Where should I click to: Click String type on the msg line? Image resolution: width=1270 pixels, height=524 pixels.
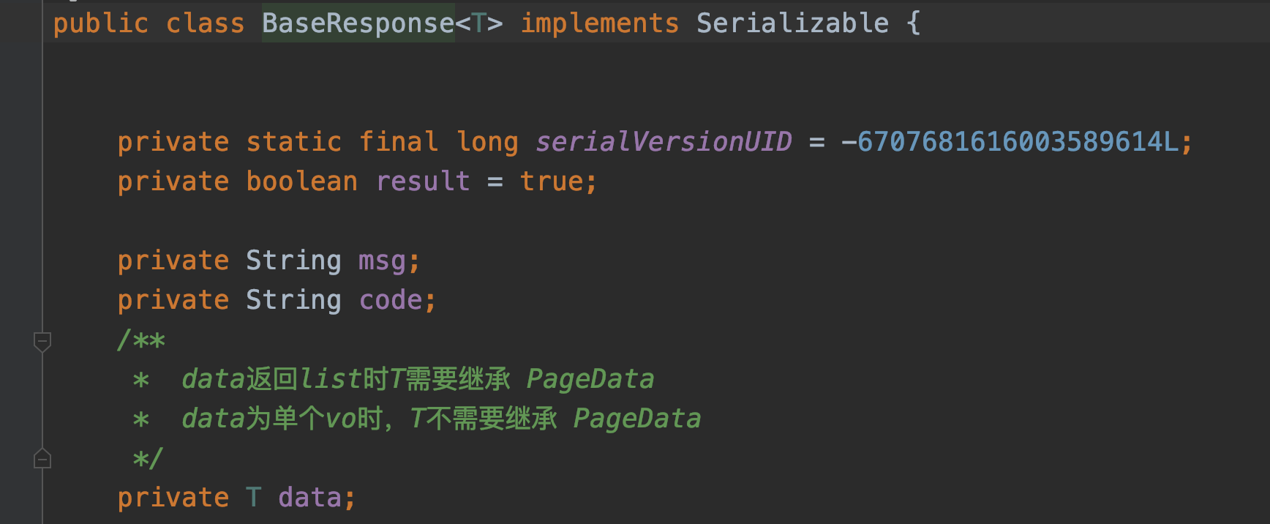(293, 261)
